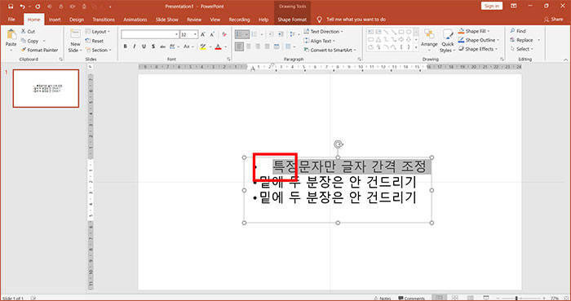
Task: Toggle Underline formatting
Action: [144, 46]
